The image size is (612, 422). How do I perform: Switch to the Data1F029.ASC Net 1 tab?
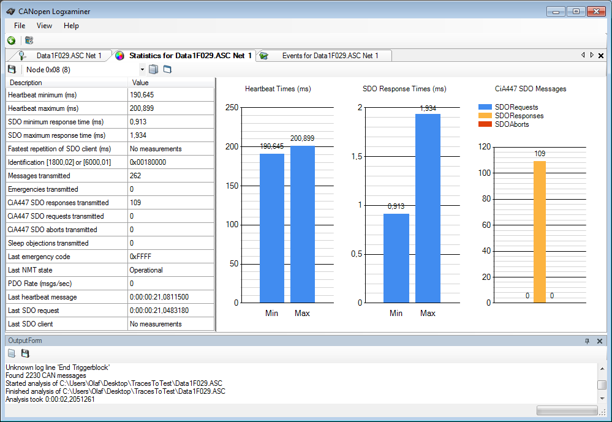[x=67, y=56]
